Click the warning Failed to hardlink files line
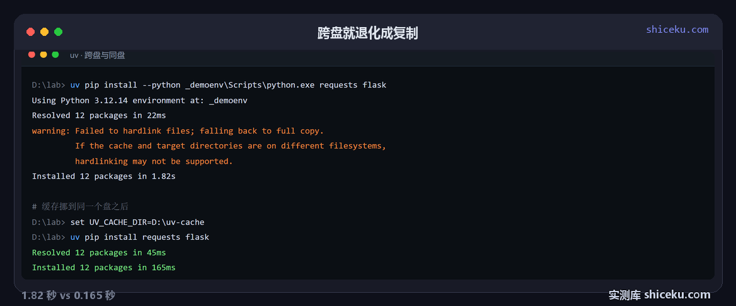 click(178, 131)
